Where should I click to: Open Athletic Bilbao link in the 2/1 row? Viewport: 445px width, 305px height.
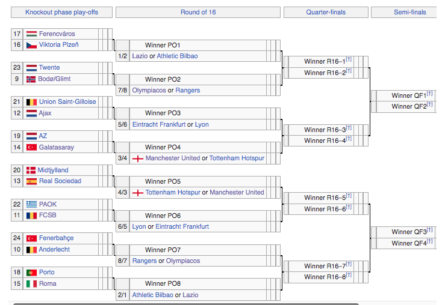[153, 295]
